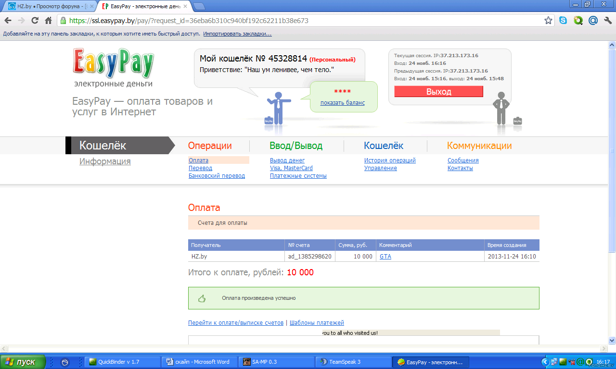Viewport: 616px width, 369px height.
Task: Open the Visa, MasterCard link
Action: pyautogui.click(x=291, y=168)
